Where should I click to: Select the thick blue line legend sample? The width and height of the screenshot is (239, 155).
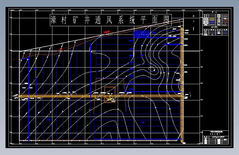pos(212,23)
